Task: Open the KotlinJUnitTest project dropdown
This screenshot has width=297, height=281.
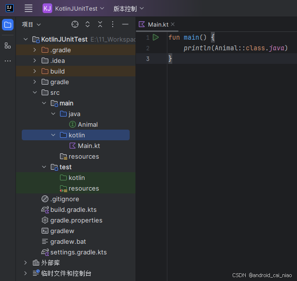Action: (x=74, y=9)
